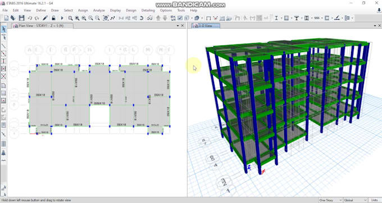This screenshot has height=203, width=382.
Task: Click the Show Undeformed Shape icon
Action: click(x=208, y=18)
